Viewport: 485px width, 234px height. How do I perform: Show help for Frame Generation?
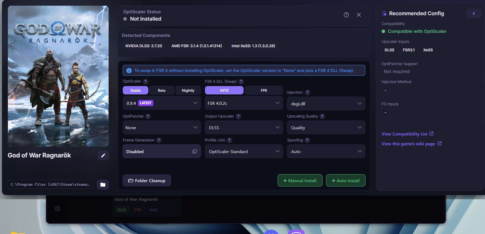pyautogui.click(x=159, y=140)
